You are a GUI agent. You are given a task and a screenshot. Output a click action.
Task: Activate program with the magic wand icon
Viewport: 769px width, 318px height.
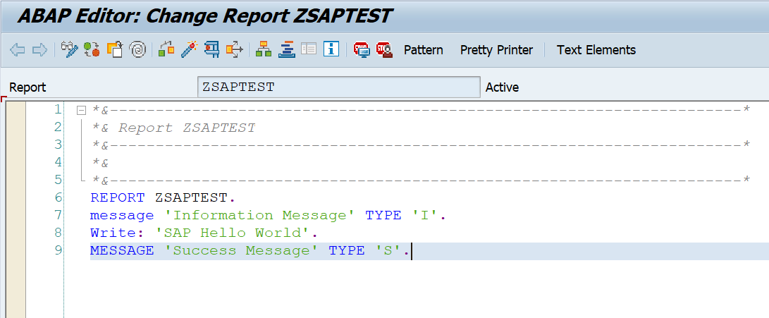click(189, 49)
